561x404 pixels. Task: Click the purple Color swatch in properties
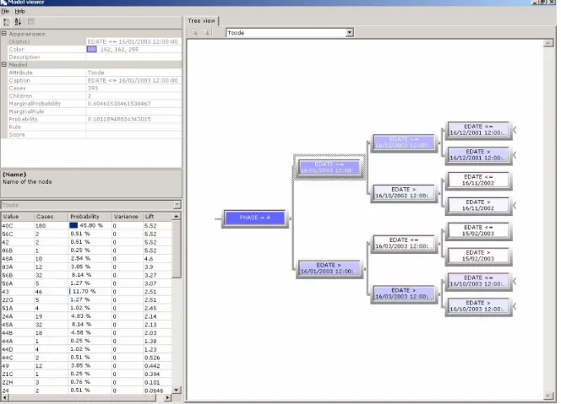pyautogui.click(x=91, y=49)
